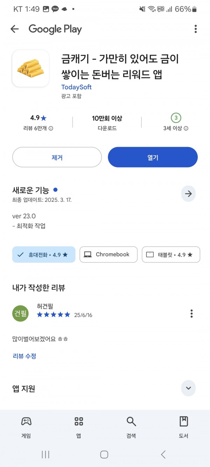Tap the blue 열기 open button
Viewport: 210px width, 467px height.
point(153,157)
